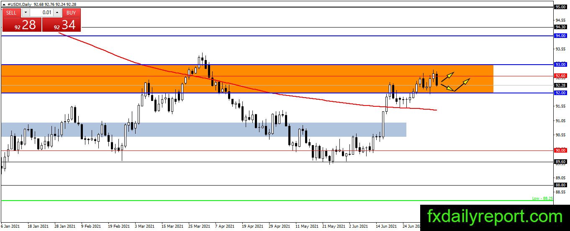Decrease trade volume with down arrow

25,13
